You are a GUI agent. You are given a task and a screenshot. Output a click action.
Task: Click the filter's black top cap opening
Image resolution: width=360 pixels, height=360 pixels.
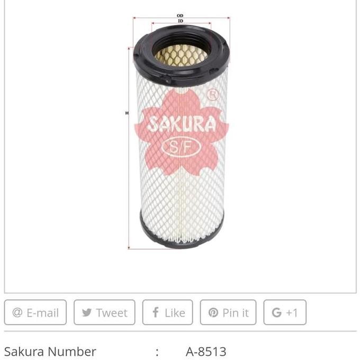click(x=181, y=53)
